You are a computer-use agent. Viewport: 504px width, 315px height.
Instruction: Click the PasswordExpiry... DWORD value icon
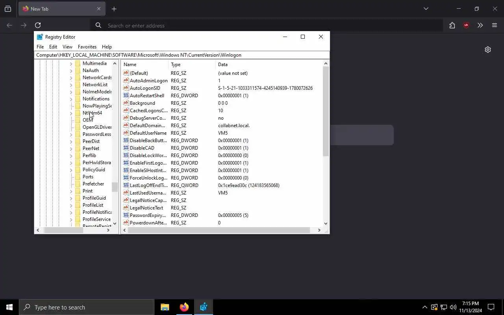[126, 215]
